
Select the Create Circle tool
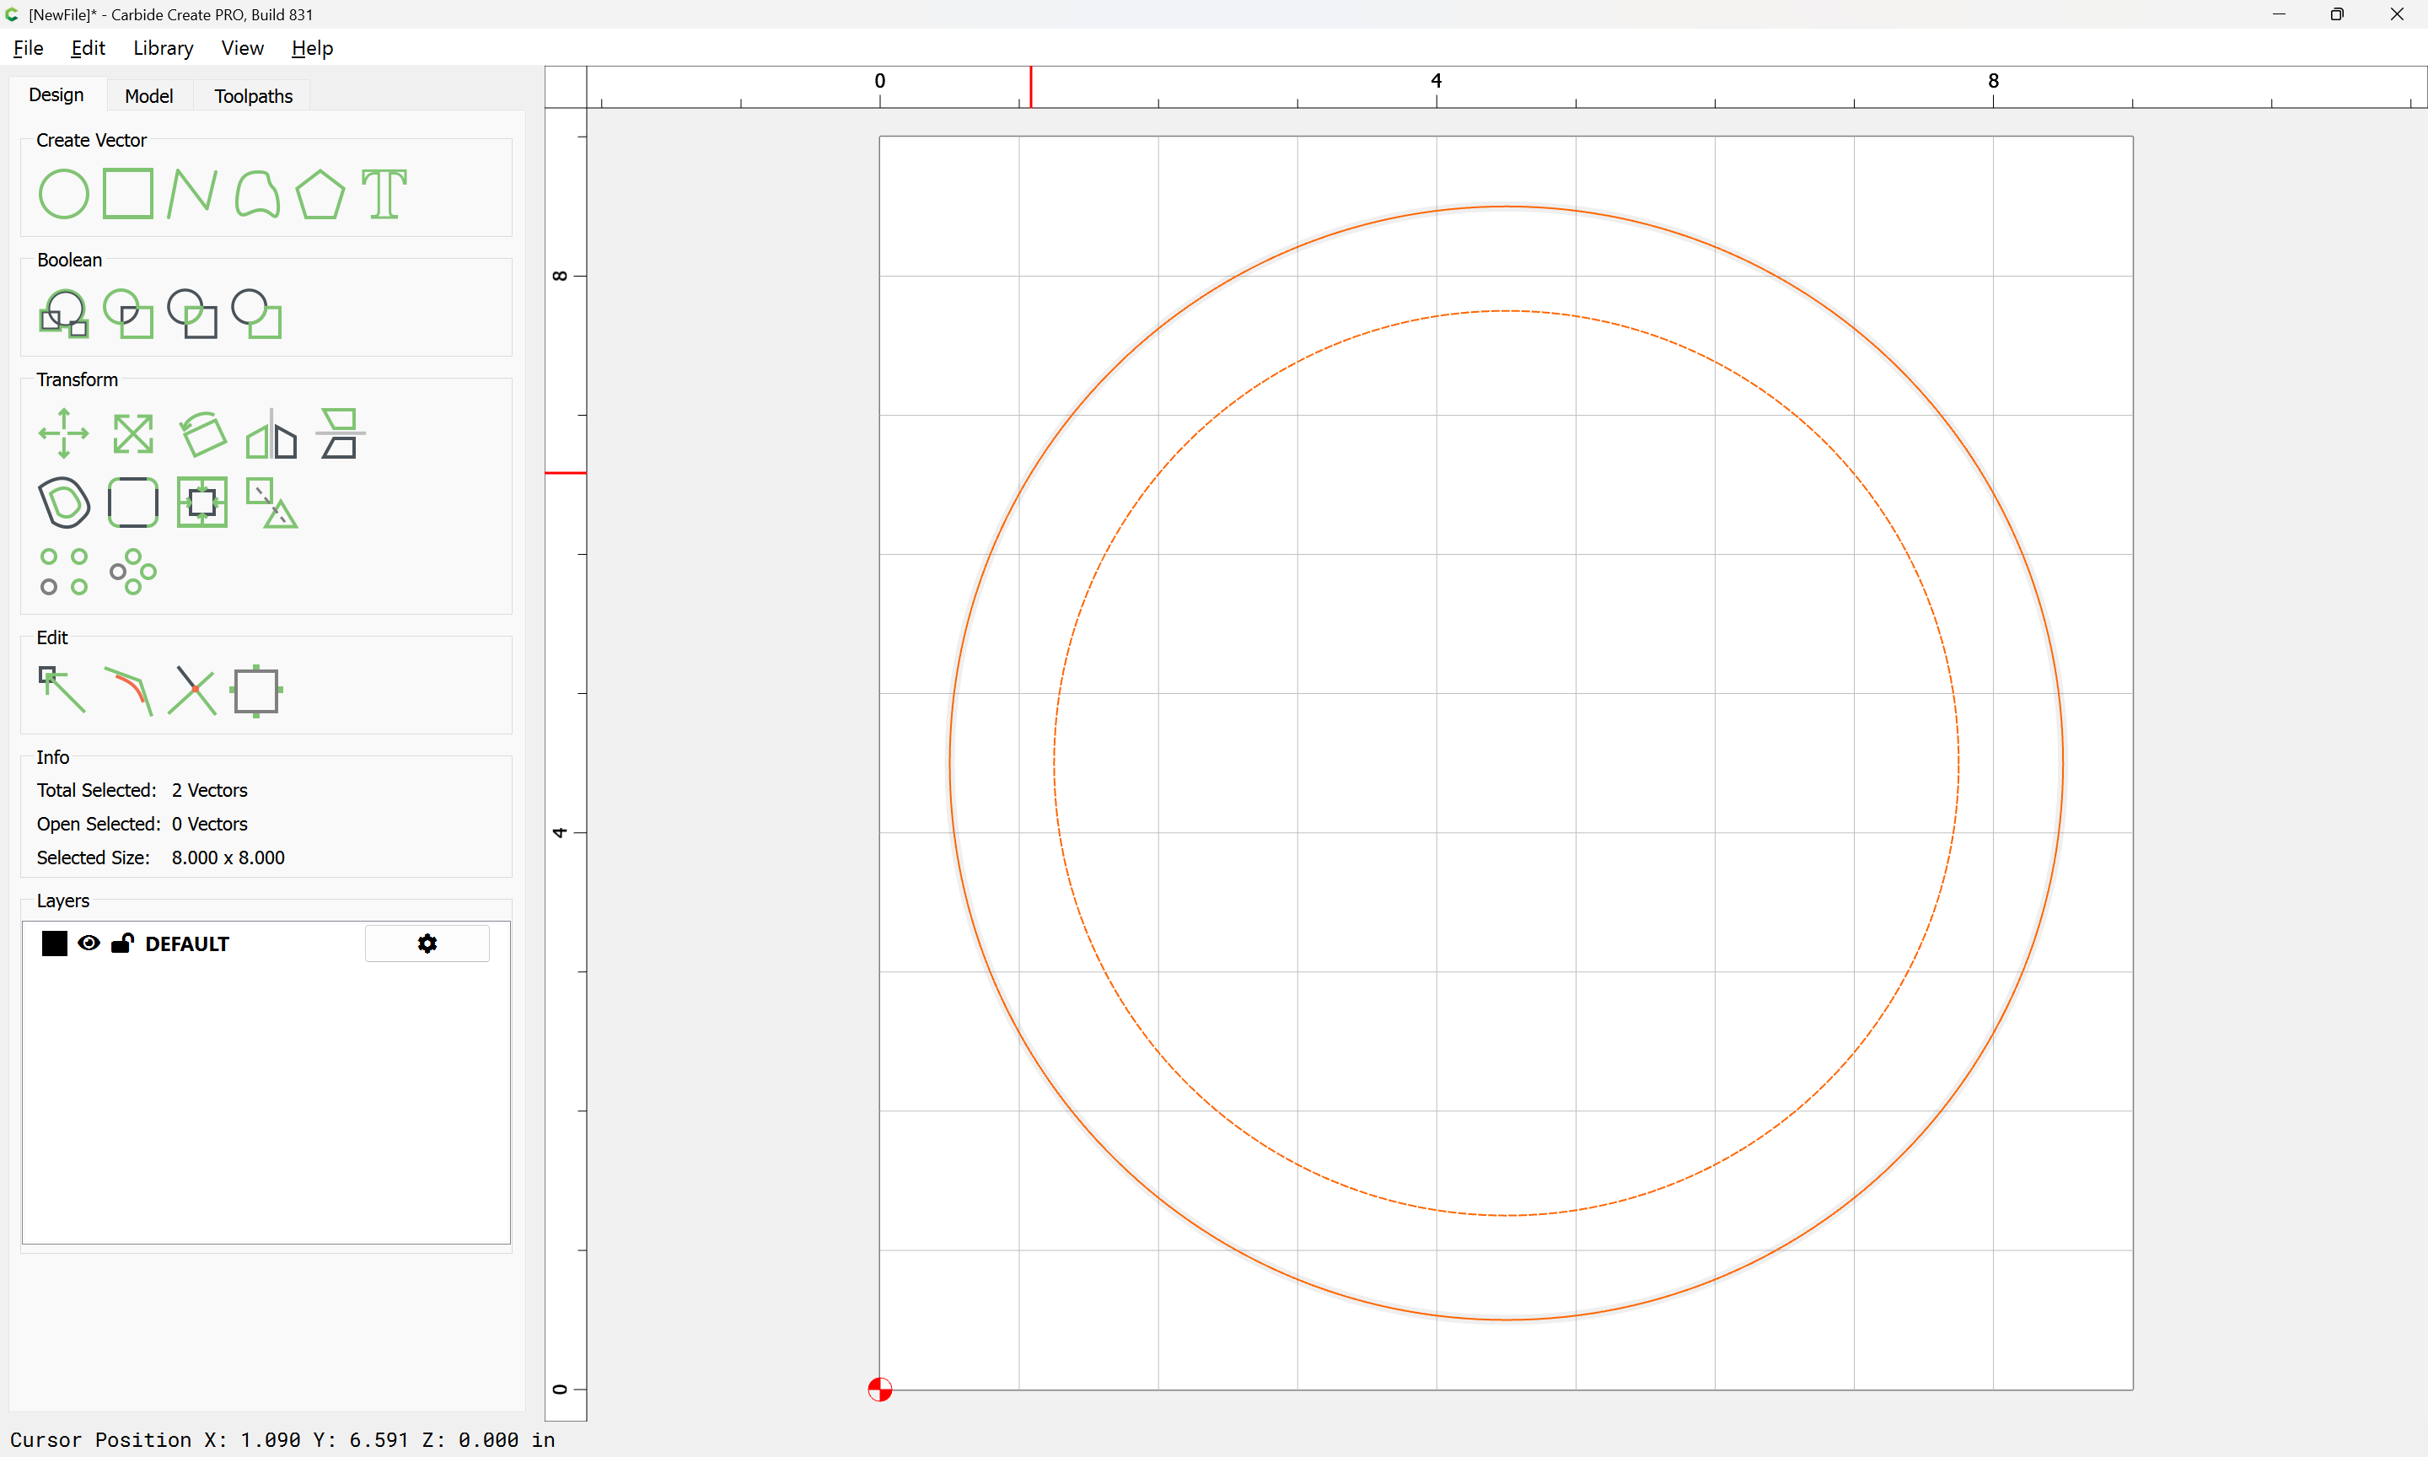click(64, 195)
